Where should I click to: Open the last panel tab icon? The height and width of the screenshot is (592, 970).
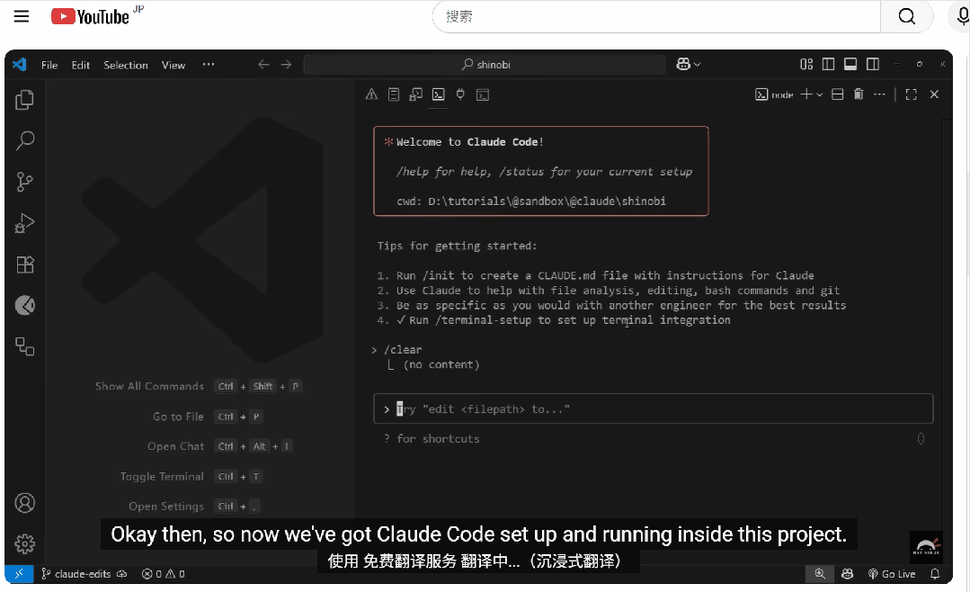[483, 94]
